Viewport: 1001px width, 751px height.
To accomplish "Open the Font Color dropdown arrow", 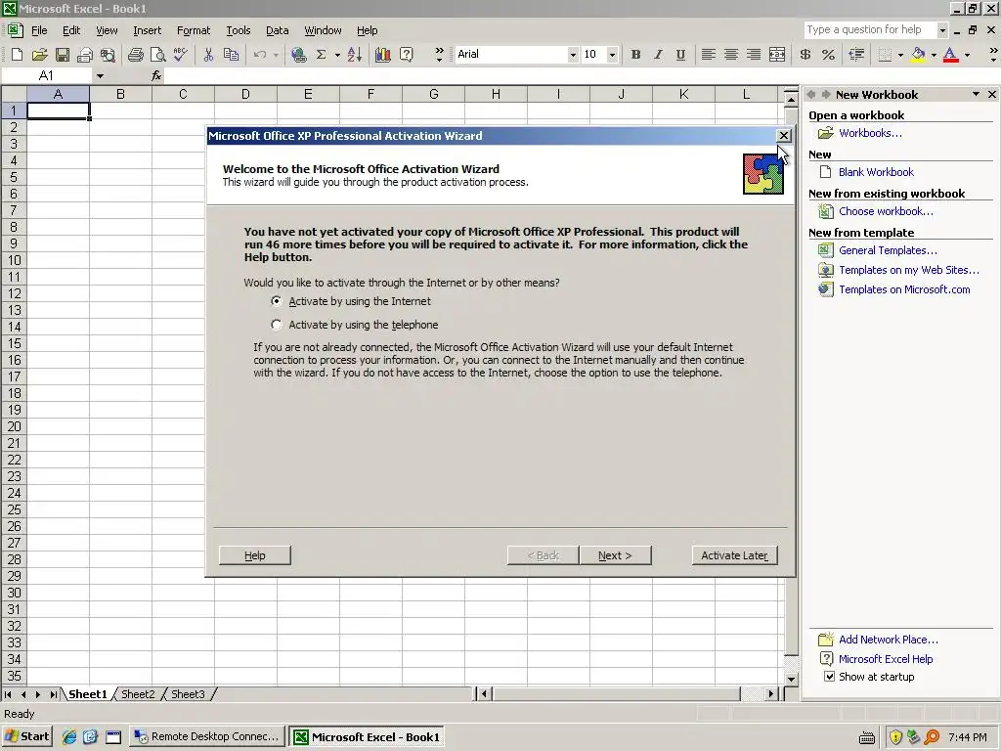I will point(967,55).
